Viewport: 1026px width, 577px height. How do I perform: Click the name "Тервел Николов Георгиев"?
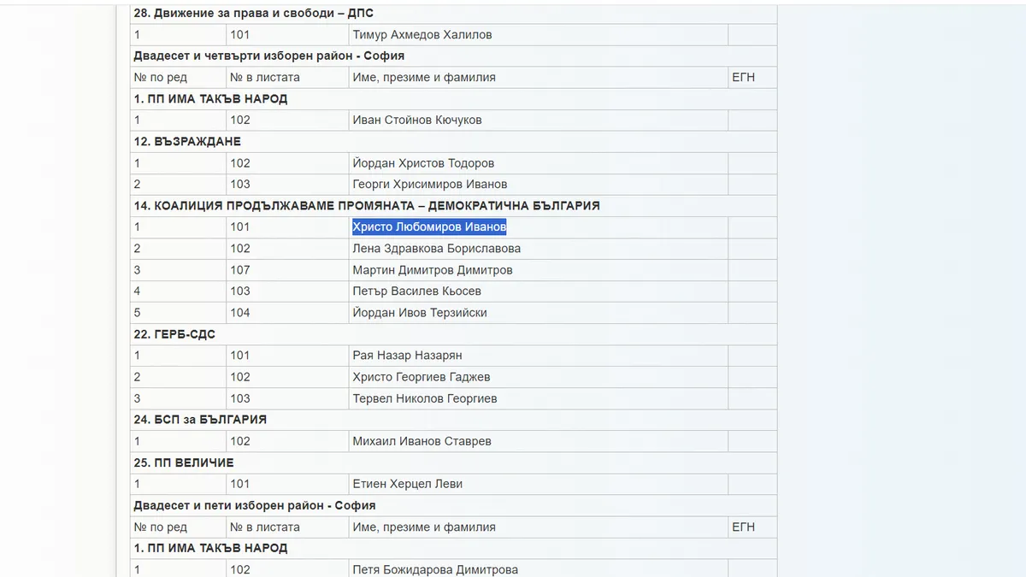point(425,398)
